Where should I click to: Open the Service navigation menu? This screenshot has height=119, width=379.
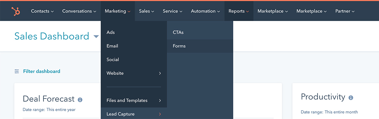(173, 11)
